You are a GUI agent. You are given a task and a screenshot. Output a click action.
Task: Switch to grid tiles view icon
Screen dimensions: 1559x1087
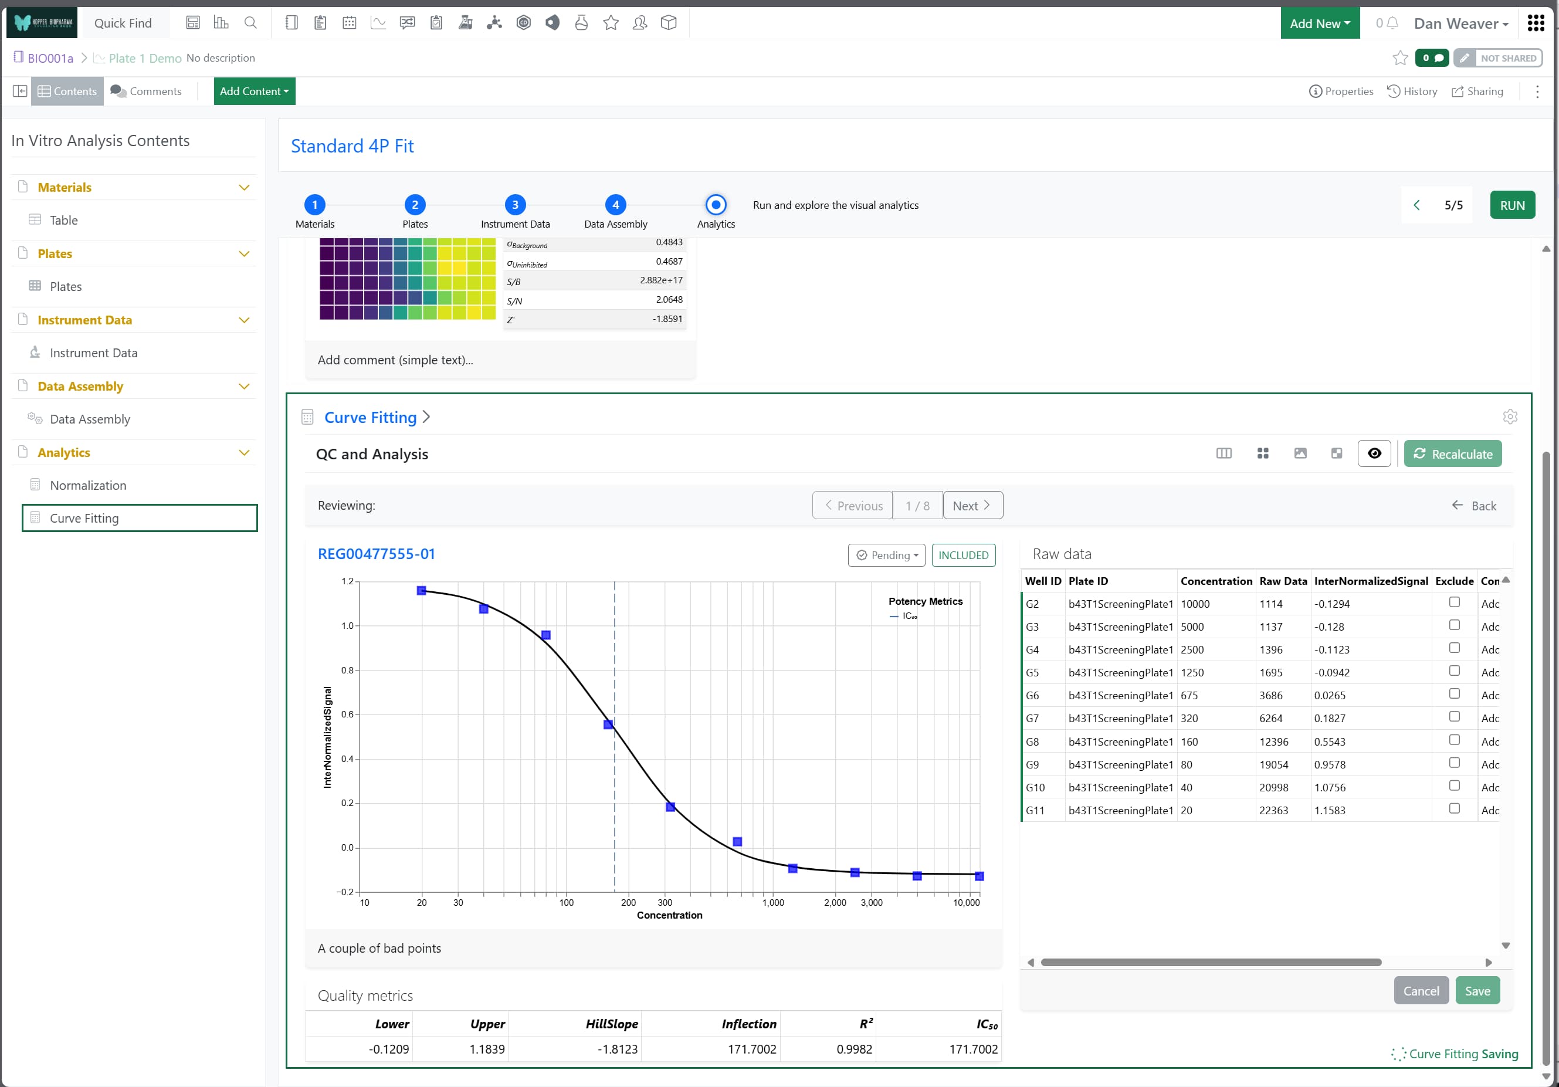[x=1262, y=453]
